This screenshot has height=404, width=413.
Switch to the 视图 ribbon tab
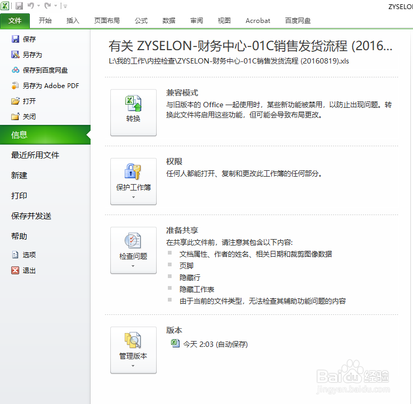224,21
